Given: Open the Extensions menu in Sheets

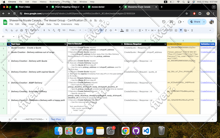Looking at the screenshot, I should (x=67, y=24).
